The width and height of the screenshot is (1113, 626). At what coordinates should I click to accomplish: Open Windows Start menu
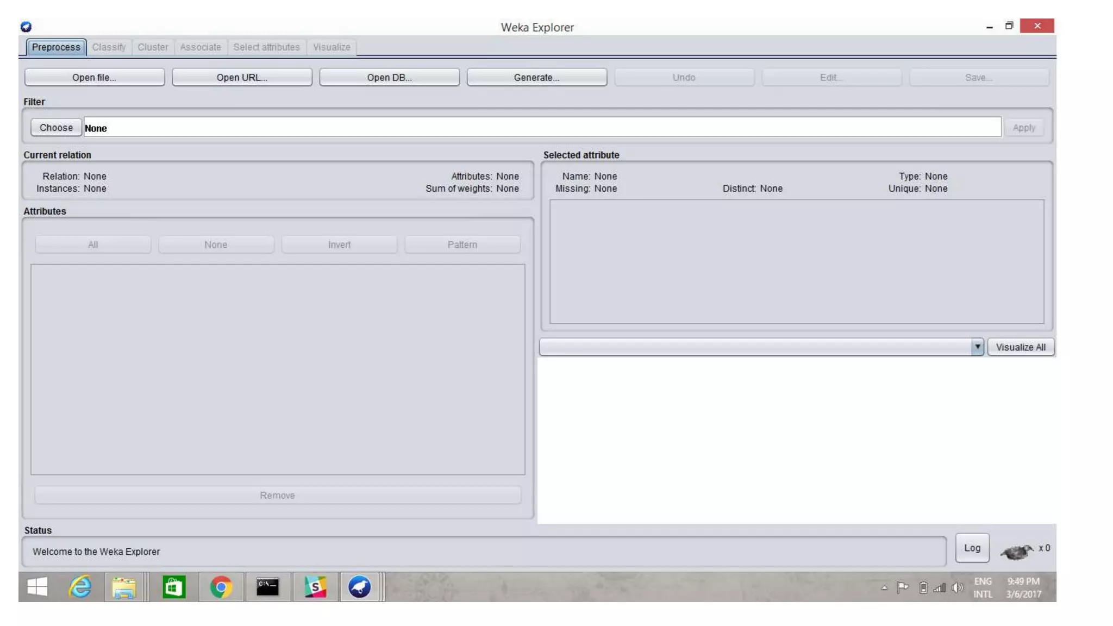pos(37,587)
